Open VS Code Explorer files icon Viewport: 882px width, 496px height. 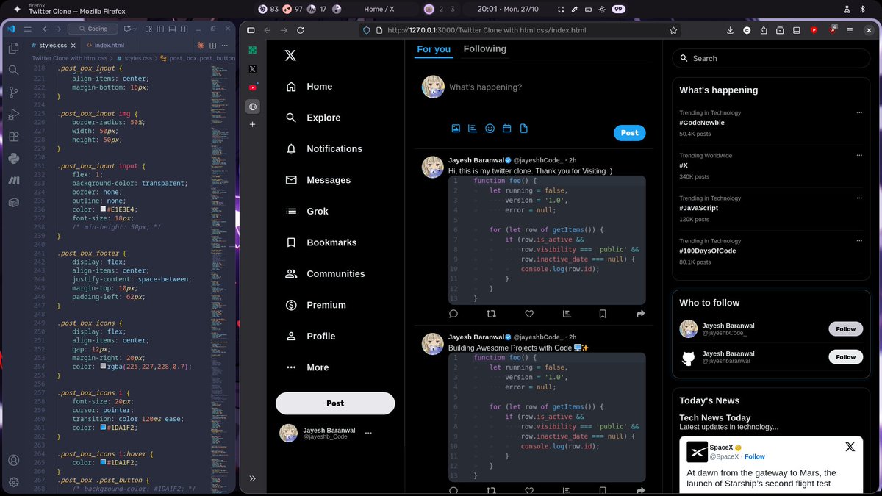point(13,48)
